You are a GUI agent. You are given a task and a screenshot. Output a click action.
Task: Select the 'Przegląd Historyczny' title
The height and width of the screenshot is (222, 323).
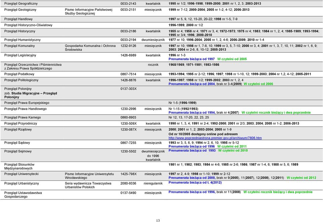(20, 31)
